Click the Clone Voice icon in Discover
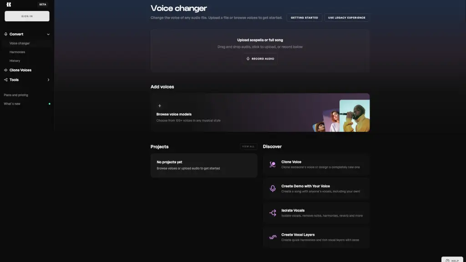The width and height of the screenshot is (466, 262). point(273,165)
